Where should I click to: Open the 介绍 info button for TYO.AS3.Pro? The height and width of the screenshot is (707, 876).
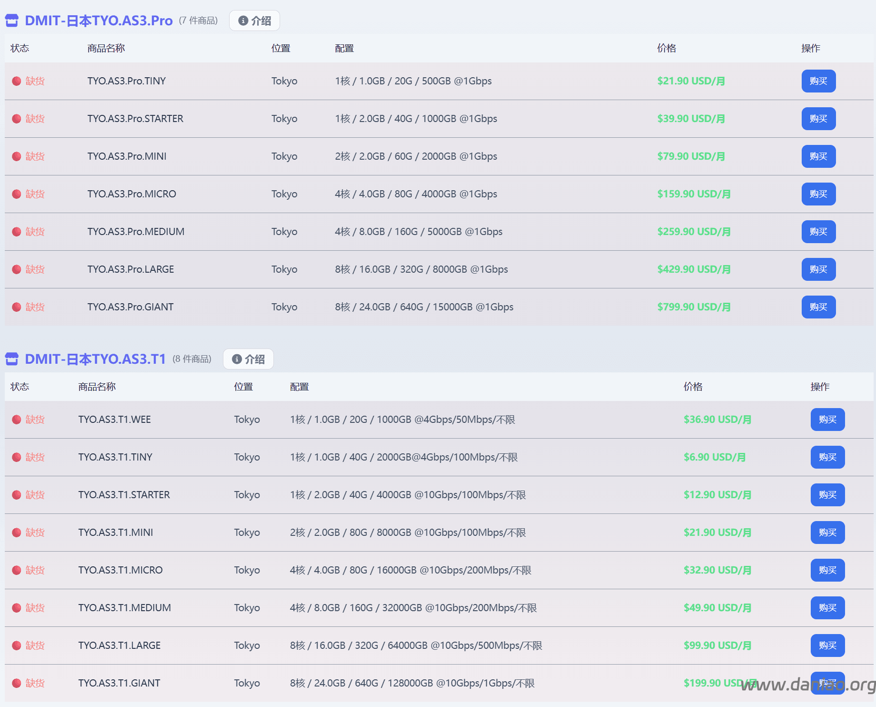254,20
